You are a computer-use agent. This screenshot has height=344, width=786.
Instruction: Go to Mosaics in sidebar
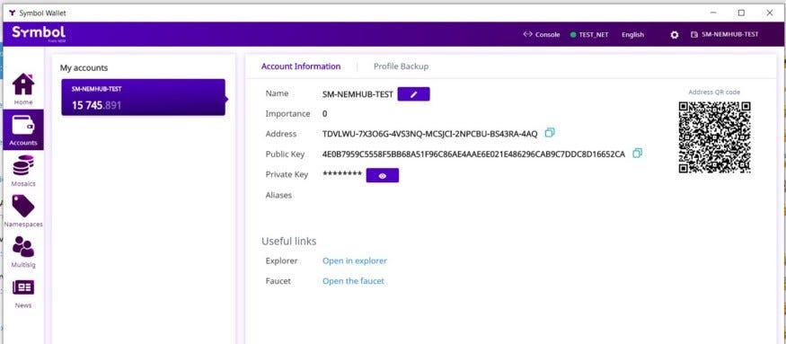coord(23,171)
